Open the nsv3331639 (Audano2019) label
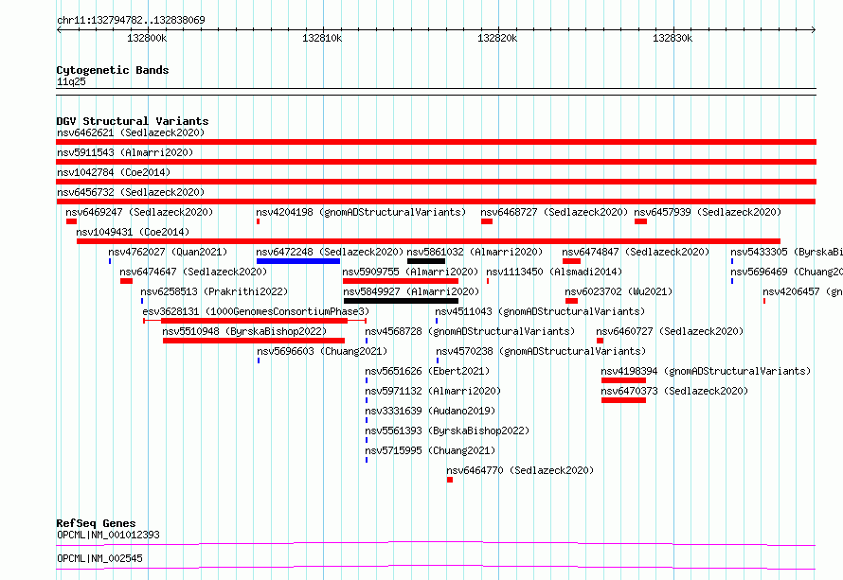The width and height of the screenshot is (843, 580). (x=430, y=411)
